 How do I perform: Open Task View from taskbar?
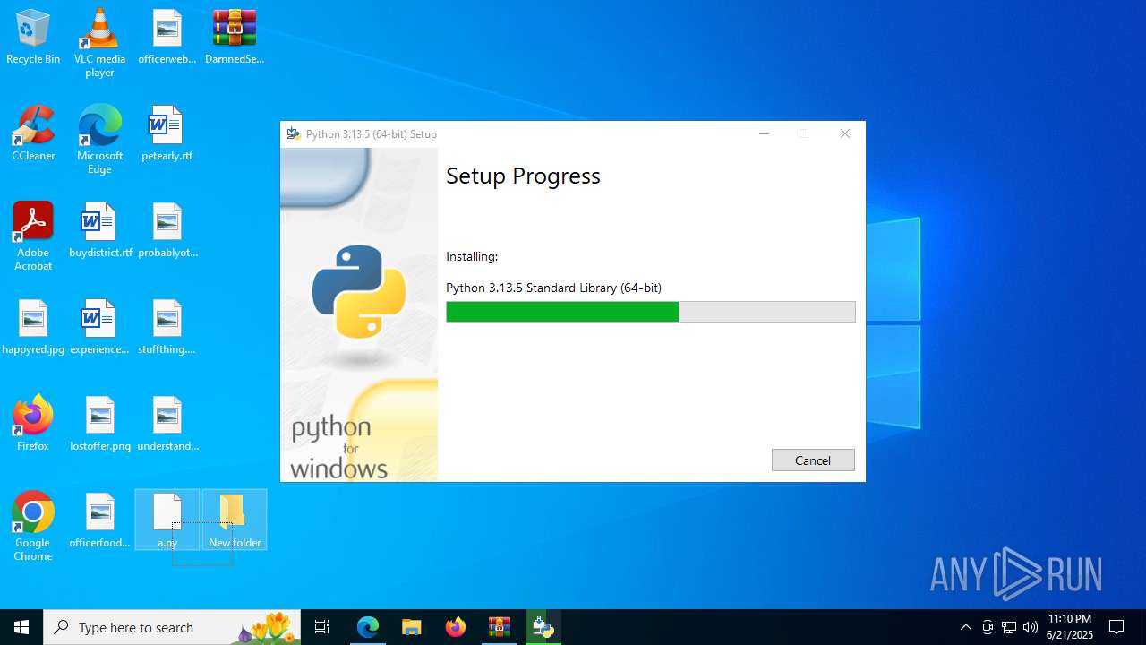322,627
